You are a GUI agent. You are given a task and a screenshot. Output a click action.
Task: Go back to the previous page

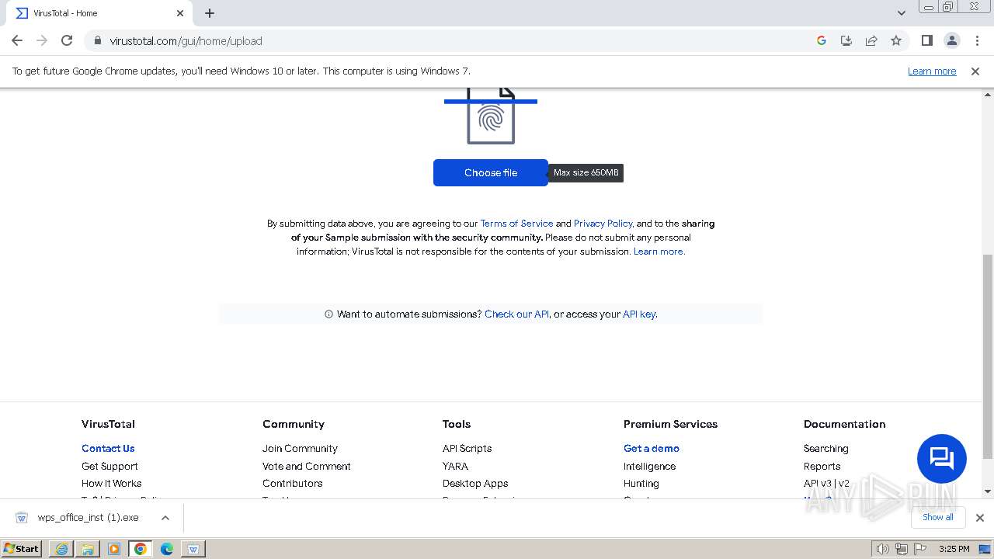[x=17, y=40]
